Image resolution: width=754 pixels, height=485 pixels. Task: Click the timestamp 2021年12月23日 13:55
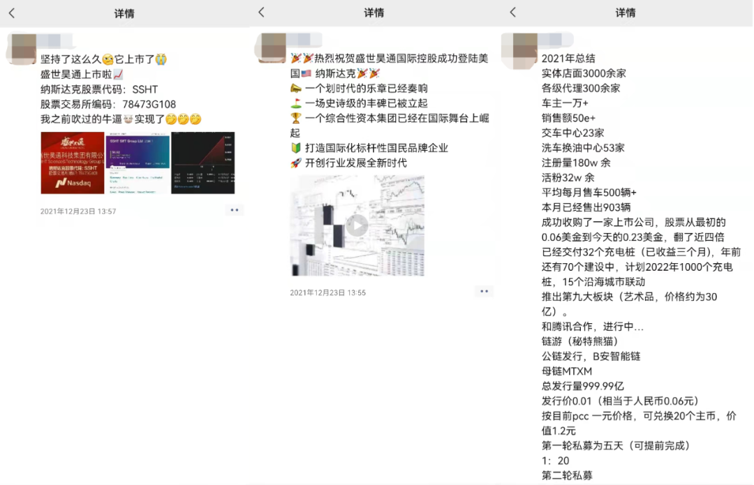pos(327,292)
